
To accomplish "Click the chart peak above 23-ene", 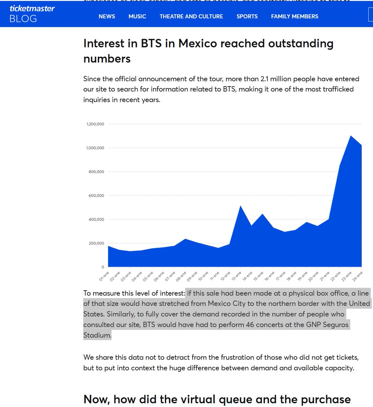I will pos(351,136).
